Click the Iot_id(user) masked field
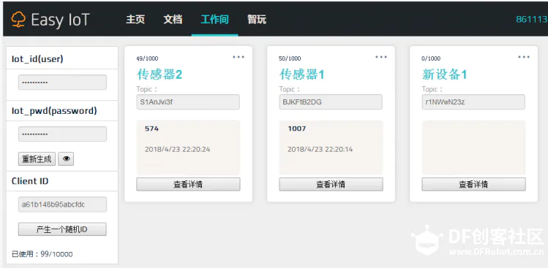Viewport: 548px width, 268px height. click(x=62, y=83)
